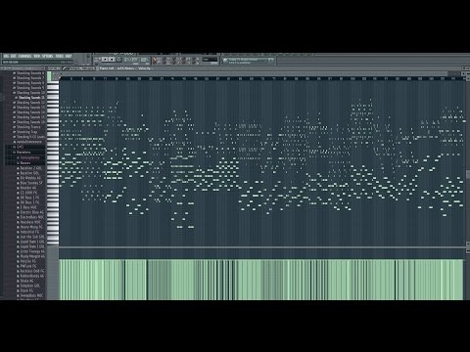Image resolution: width=470 pixels, height=352 pixels.
Task: Open the TOOLS menu
Action: tap(59, 56)
